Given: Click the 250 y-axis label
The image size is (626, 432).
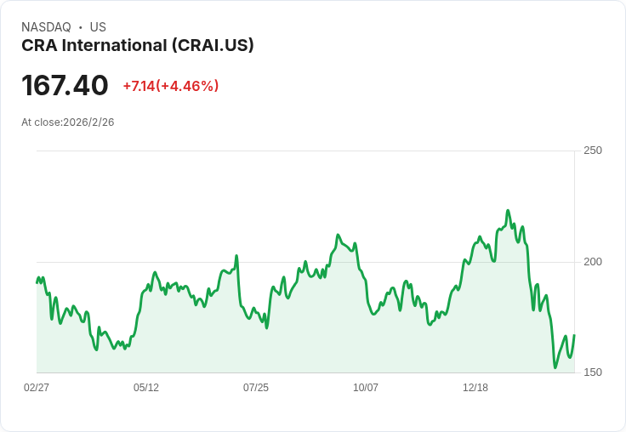Looking at the screenshot, I should tap(593, 151).
